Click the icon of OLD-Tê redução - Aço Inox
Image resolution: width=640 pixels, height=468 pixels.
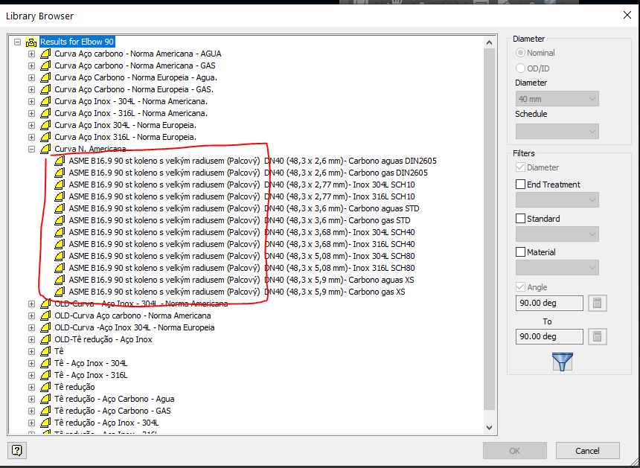[x=45, y=339]
